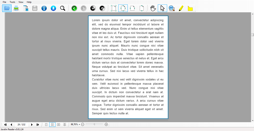Toggle single page layout view
The height and width of the screenshot is (131, 254).
(46, 124)
